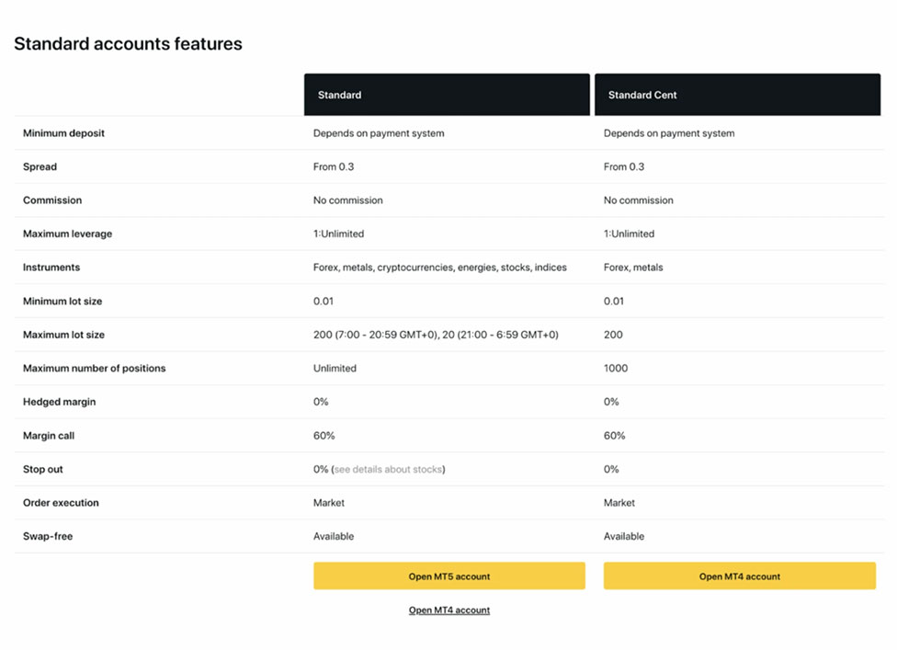897x650 pixels.
Task: Select the Spread row label
Action: 40,167
